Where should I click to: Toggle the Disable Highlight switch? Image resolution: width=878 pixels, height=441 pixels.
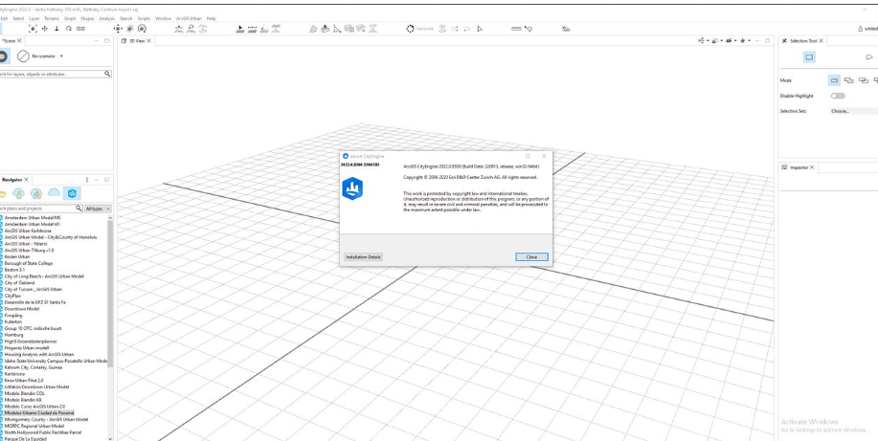838,96
